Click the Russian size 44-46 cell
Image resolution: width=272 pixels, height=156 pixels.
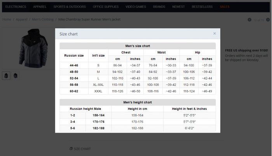[x=74, y=65]
